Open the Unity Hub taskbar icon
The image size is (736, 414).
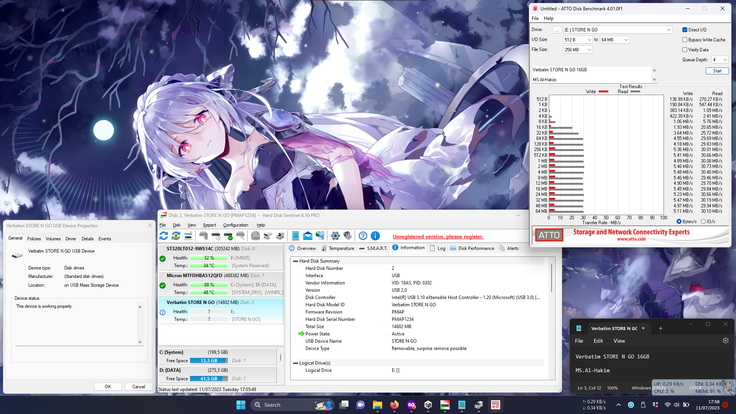tap(428, 405)
